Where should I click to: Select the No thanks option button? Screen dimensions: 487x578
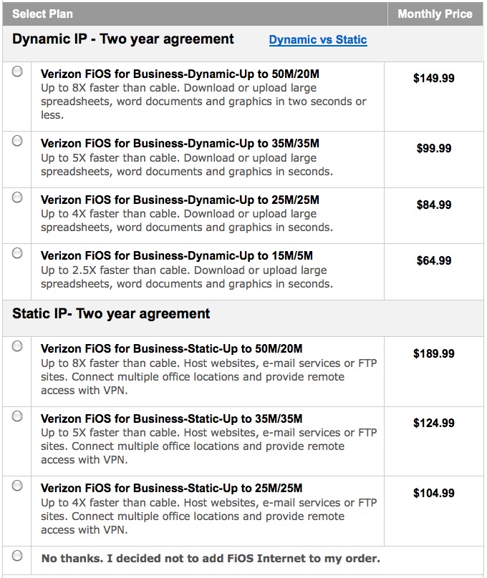(16, 557)
